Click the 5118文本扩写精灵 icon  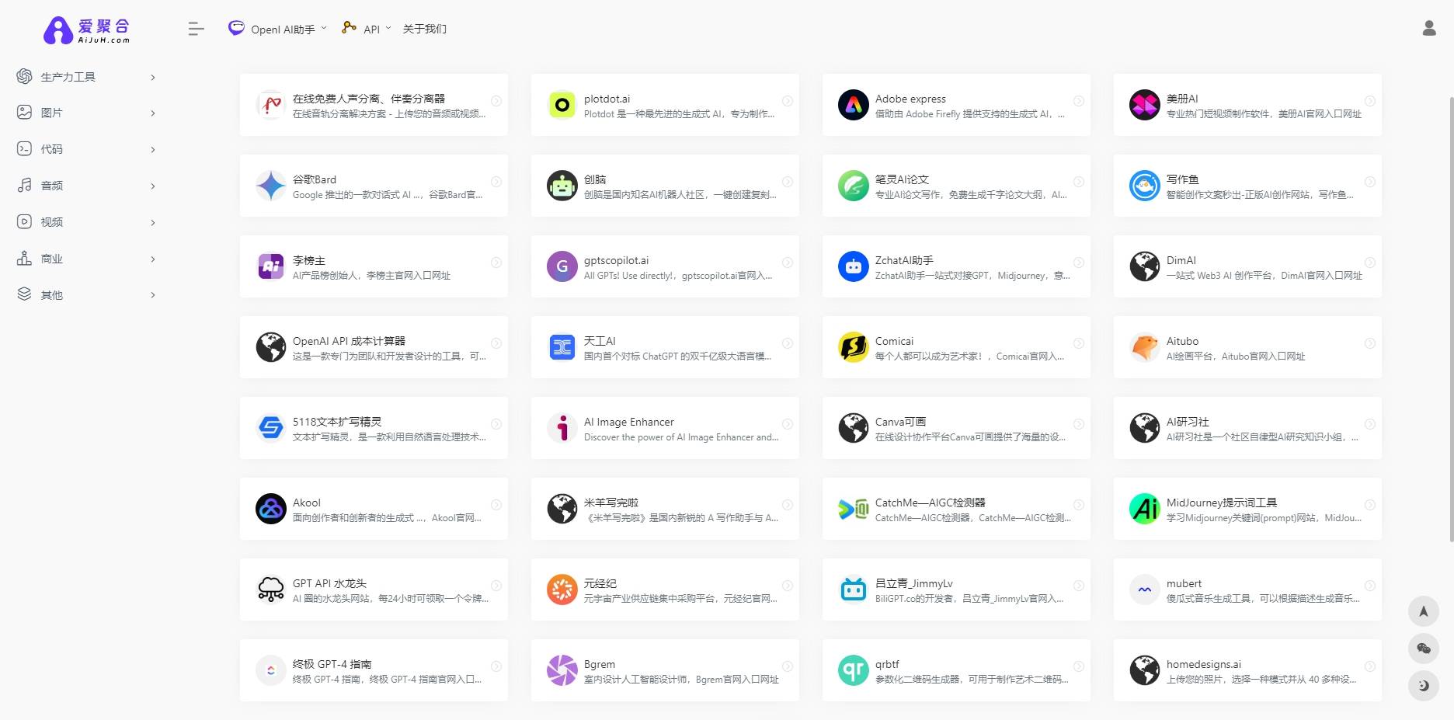click(x=271, y=428)
